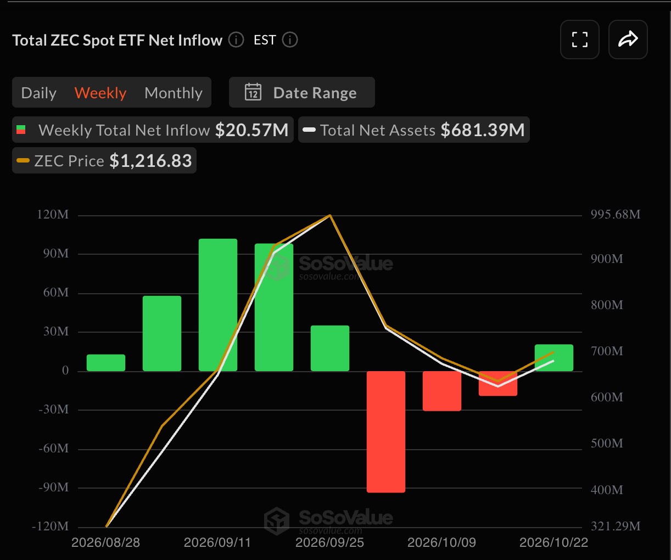Image resolution: width=671 pixels, height=560 pixels.
Task: Click the $681.39M net assets value
Action: coord(483,130)
